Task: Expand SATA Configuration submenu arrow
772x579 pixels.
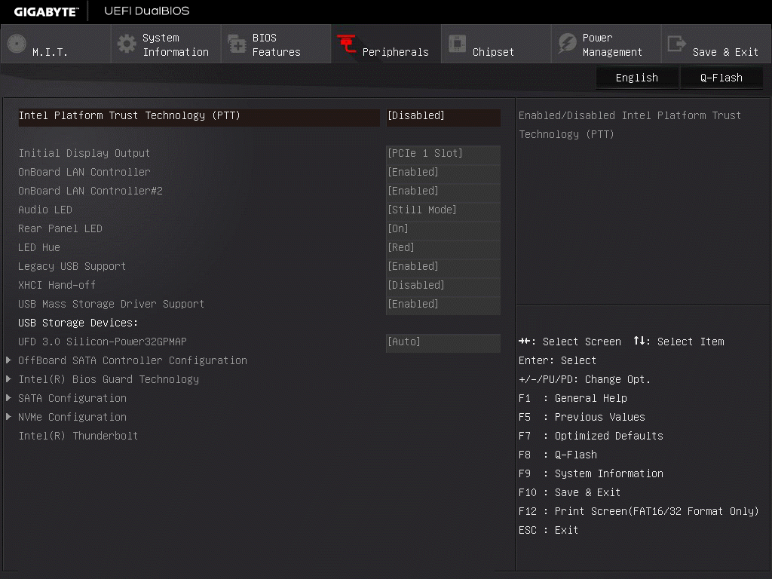Action: point(8,398)
